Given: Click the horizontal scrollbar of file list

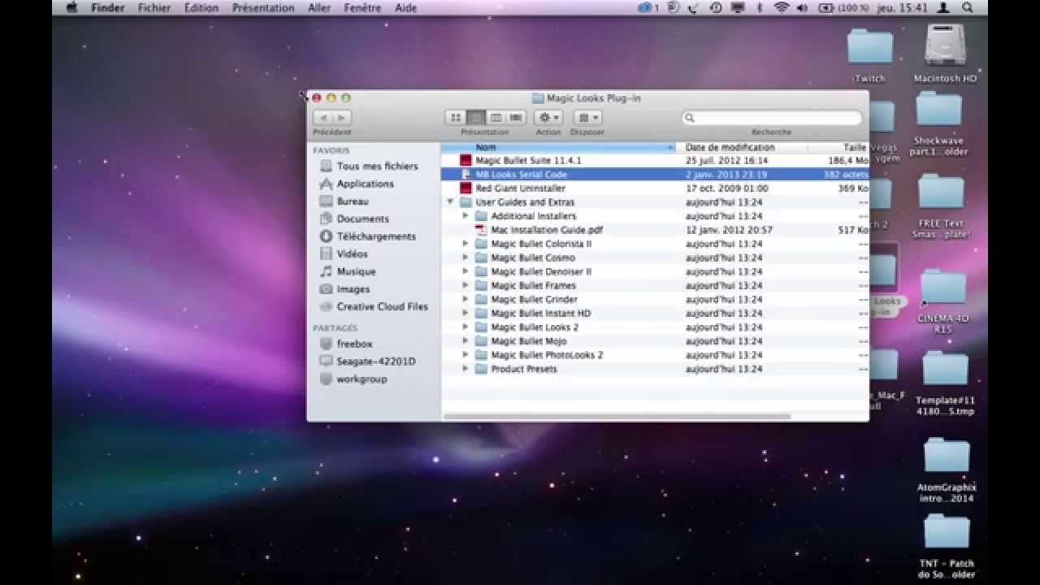Looking at the screenshot, I should pos(617,417).
